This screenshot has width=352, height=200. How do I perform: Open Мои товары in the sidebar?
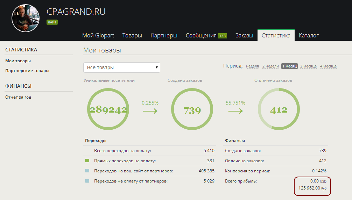click(x=18, y=61)
